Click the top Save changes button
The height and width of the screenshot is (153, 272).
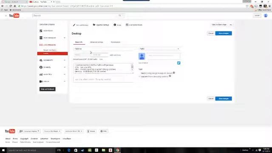click(224, 33)
